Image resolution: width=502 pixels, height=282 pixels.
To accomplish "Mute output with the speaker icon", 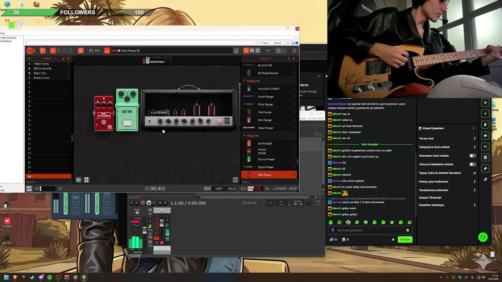I will (x=267, y=189).
